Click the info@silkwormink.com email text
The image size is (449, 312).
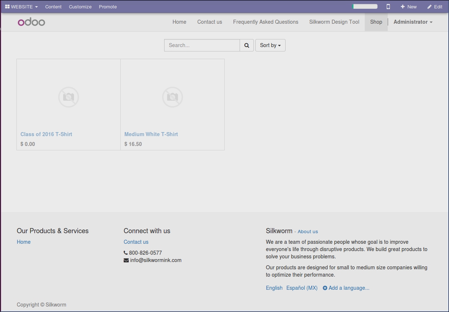point(156,260)
